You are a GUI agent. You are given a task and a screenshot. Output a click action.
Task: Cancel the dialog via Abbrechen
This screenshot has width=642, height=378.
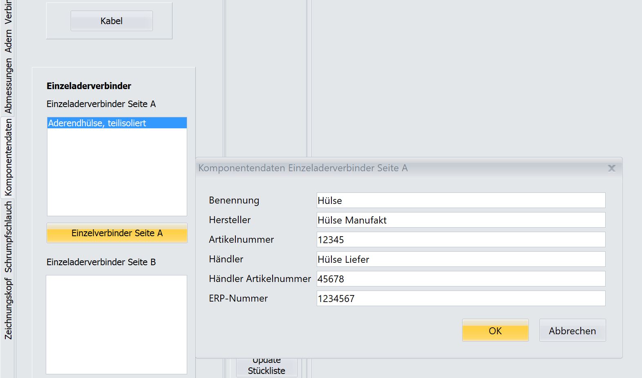click(572, 331)
